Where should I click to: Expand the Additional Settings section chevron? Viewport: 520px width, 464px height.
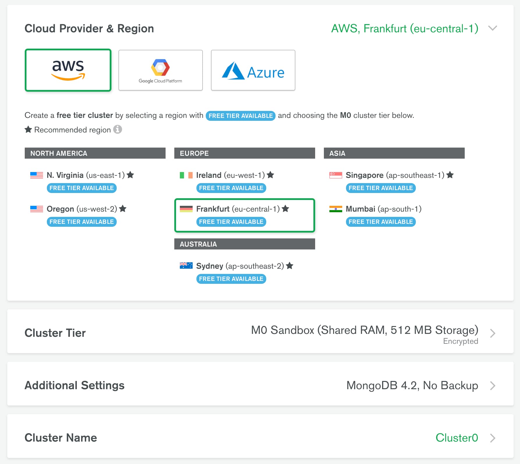[493, 385]
